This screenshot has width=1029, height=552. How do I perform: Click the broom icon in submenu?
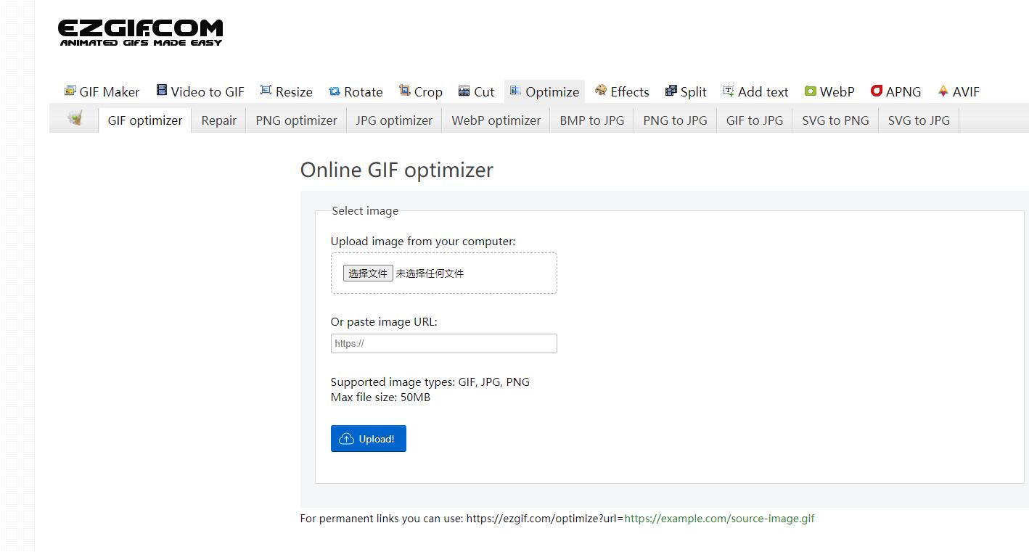[75, 118]
